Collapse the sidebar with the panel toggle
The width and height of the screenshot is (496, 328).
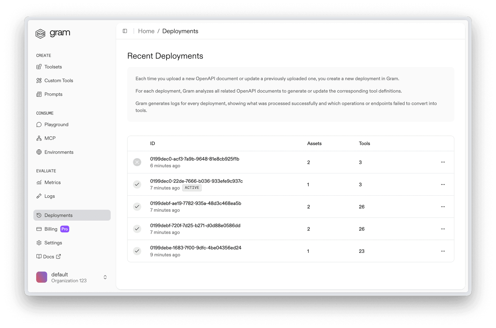tap(125, 31)
